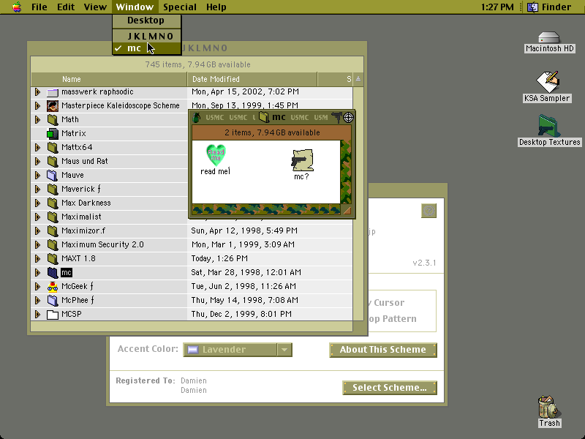This screenshot has width=585, height=439.
Task: Sort the list by Date Modified header
Action: [x=252, y=79]
